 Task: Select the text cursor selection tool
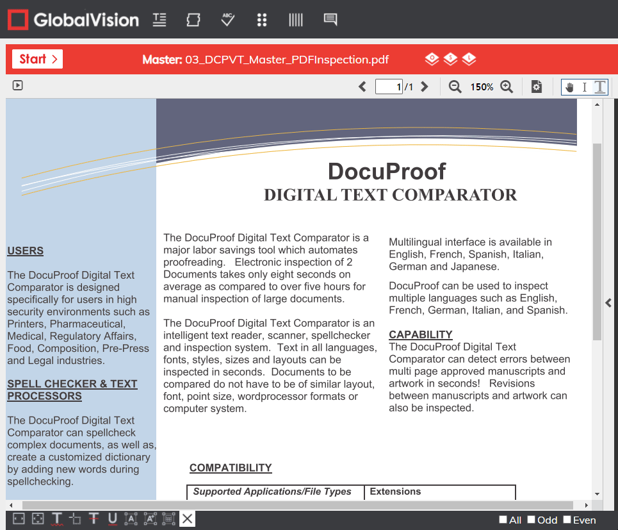tap(584, 87)
